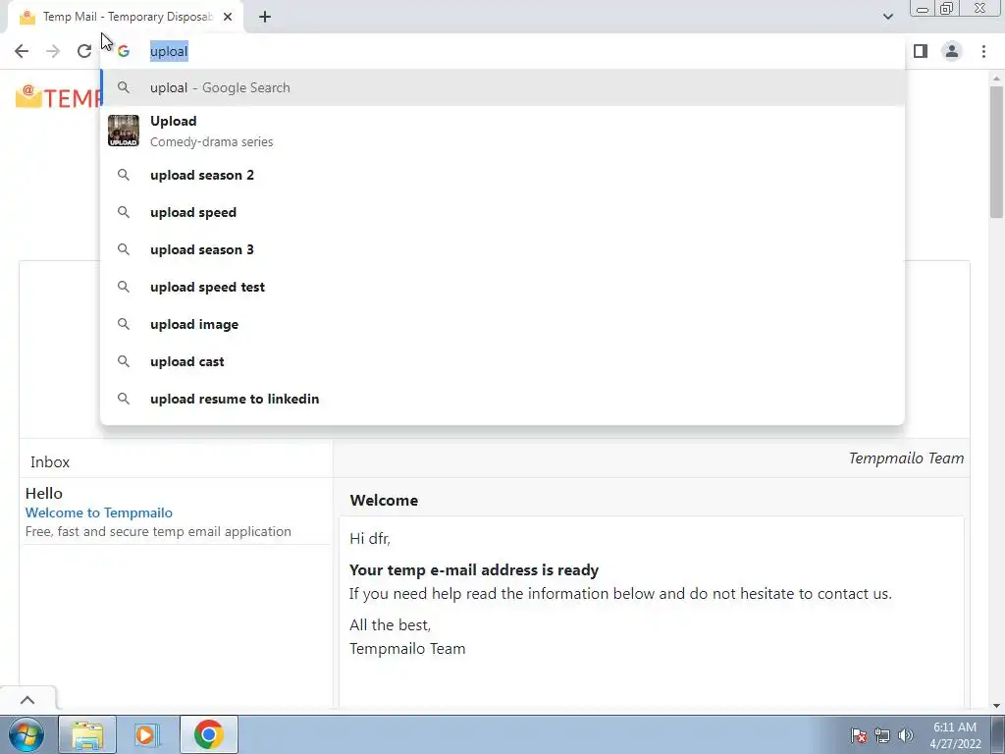
Task: Click the volume speaker tray icon
Action: point(906,735)
